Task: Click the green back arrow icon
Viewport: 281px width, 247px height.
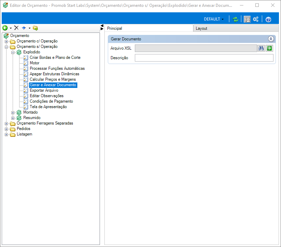Action: click(x=5, y=28)
